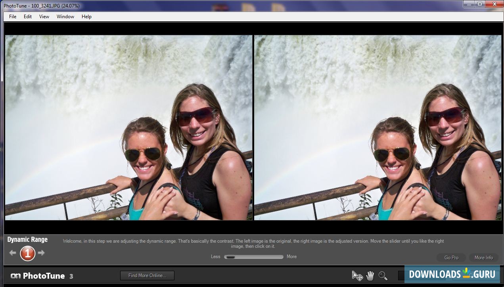Click the More label beside slider

coord(291,257)
